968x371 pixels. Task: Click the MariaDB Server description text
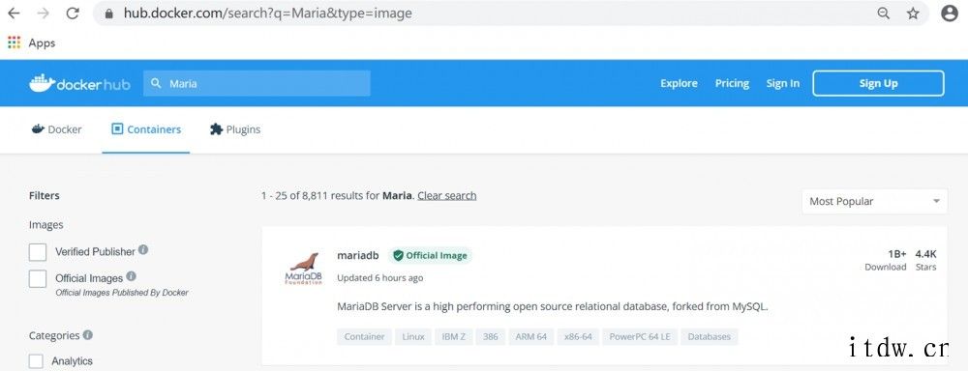pyautogui.click(x=553, y=306)
